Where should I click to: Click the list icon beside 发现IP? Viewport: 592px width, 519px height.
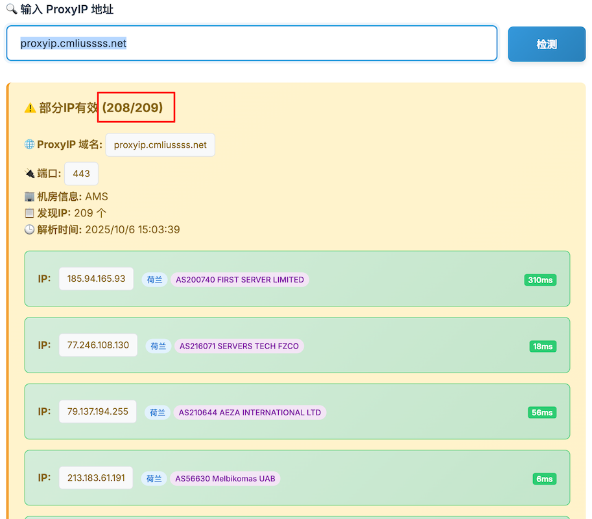pyautogui.click(x=29, y=213)
